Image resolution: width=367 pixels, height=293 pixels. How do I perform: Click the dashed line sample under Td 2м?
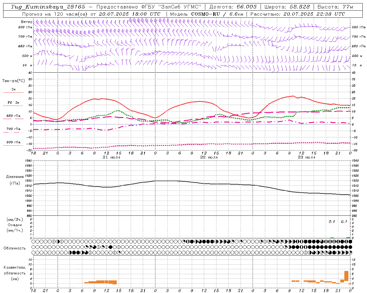pyautogui.click(x=13, y=106)
